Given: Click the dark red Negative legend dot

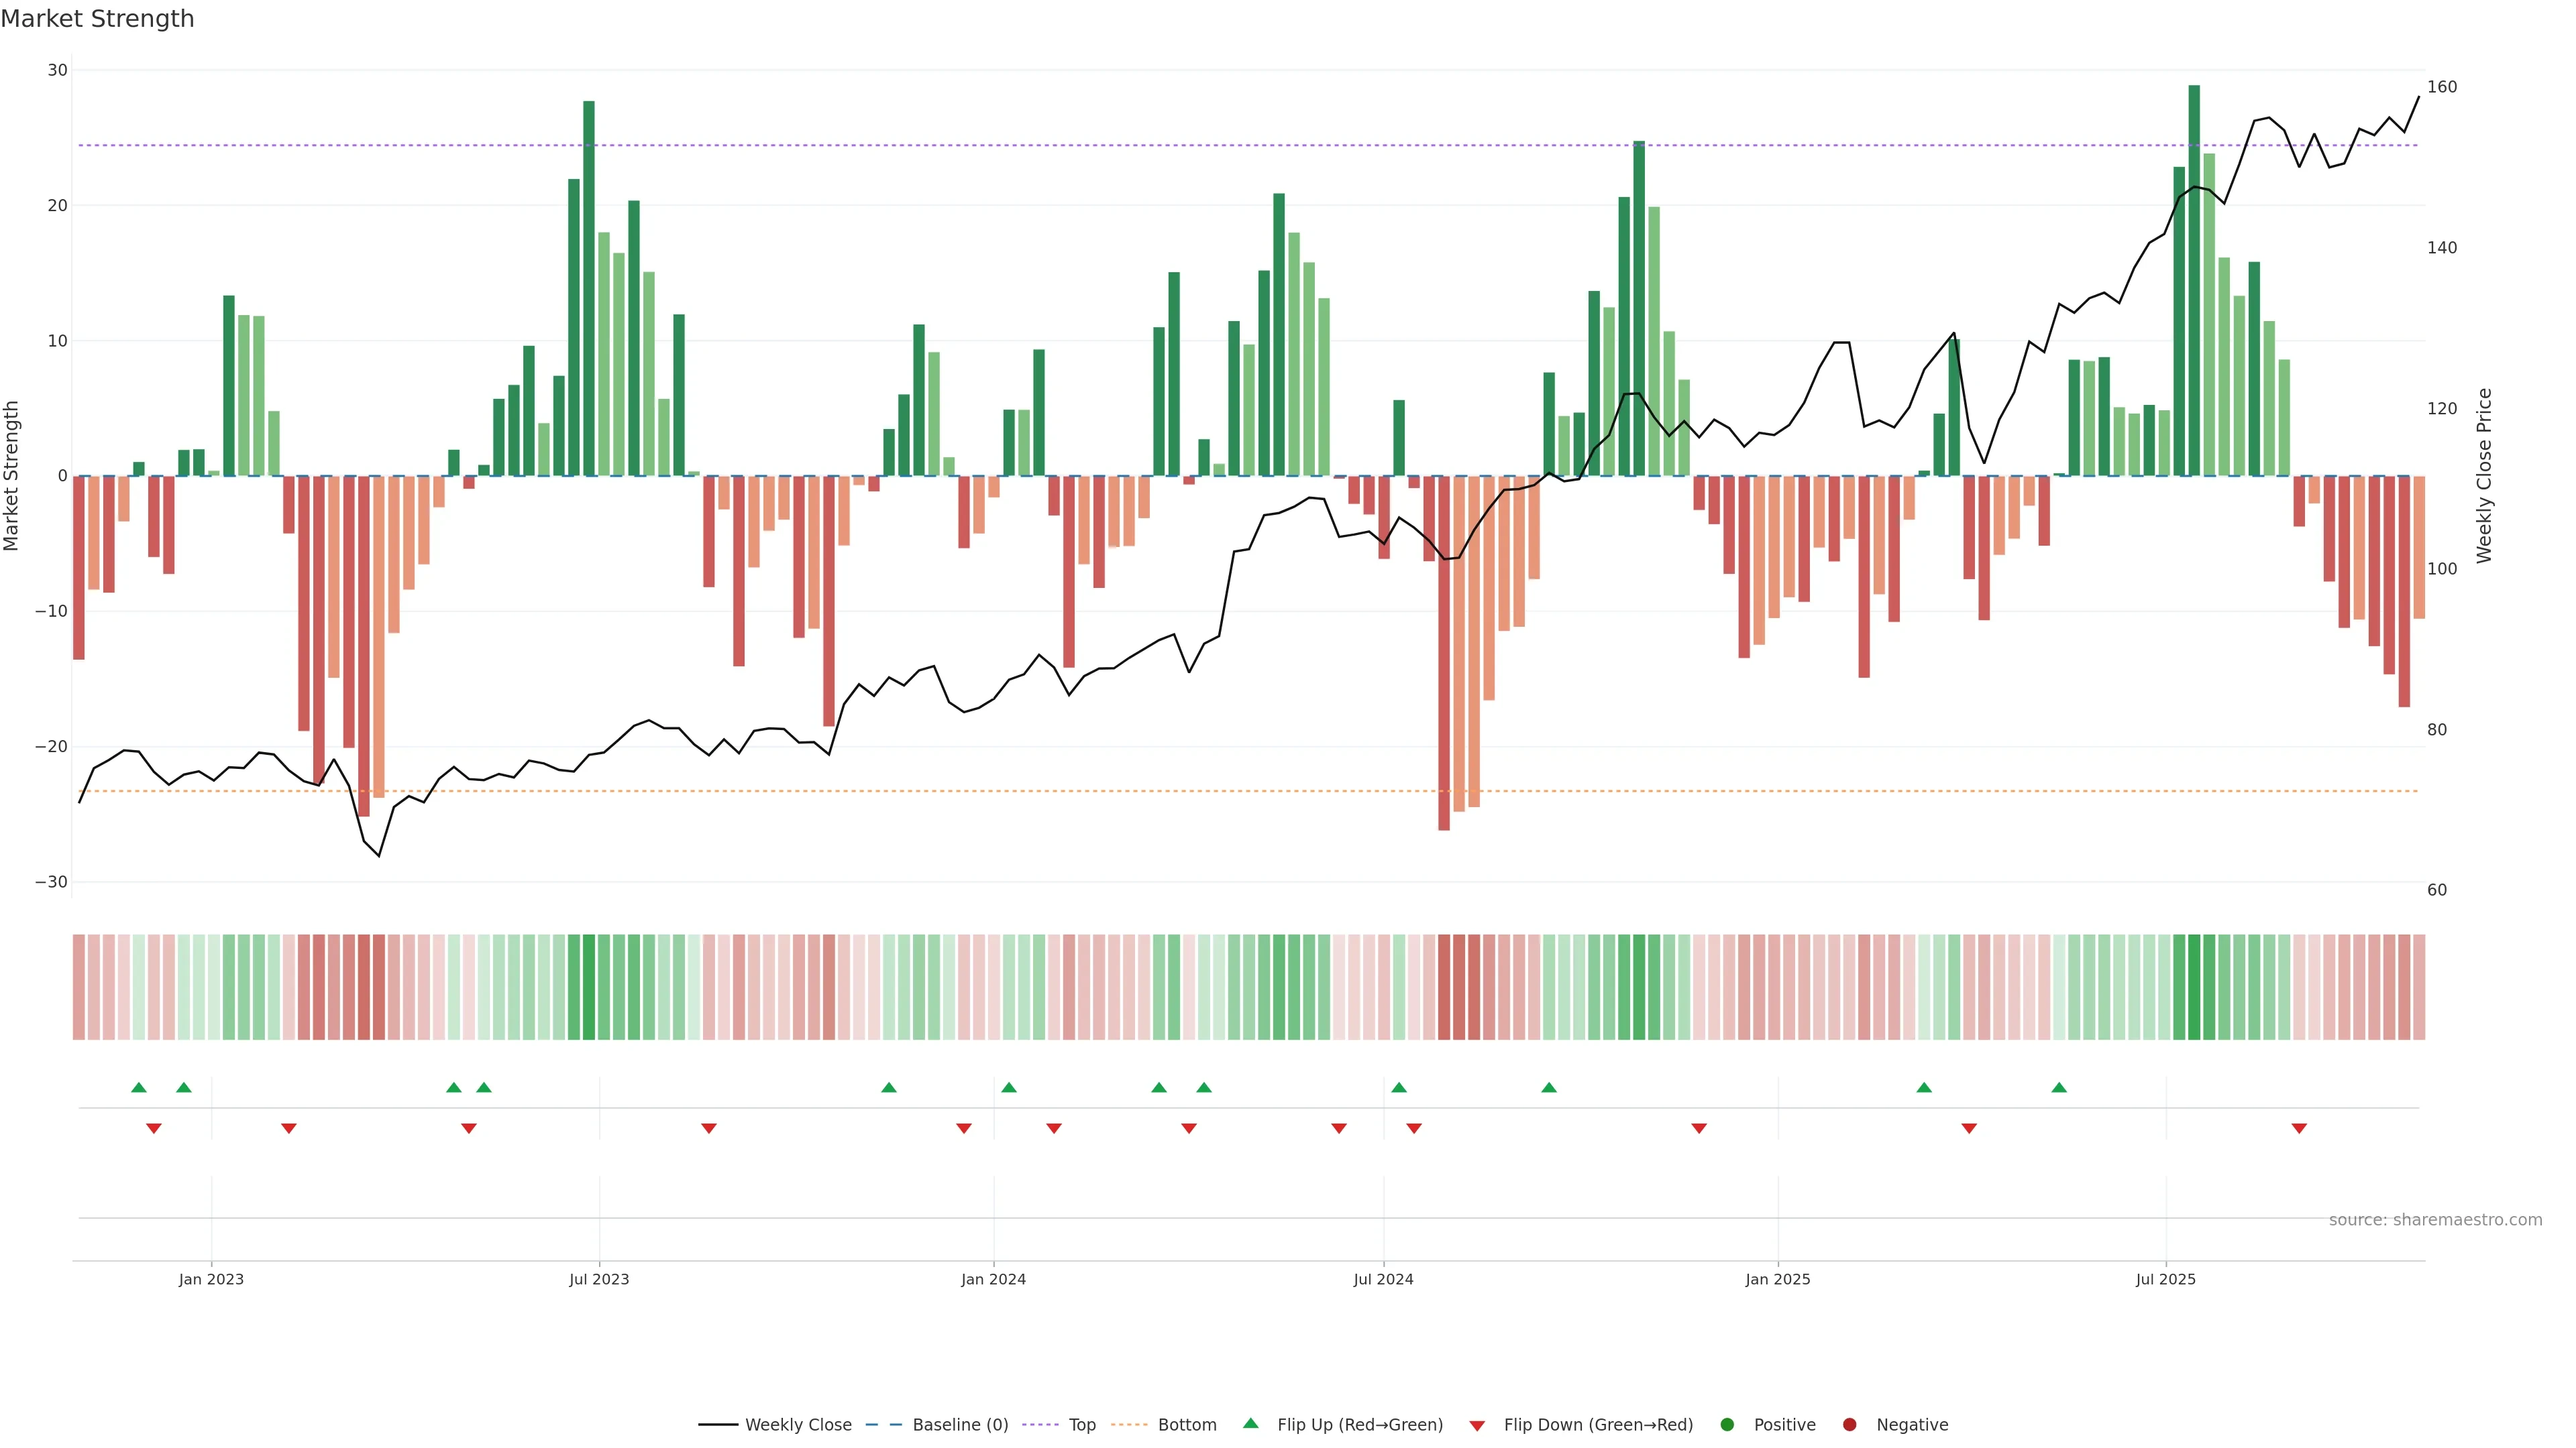Looking at the screenshot, I should click(1849, 1424).
